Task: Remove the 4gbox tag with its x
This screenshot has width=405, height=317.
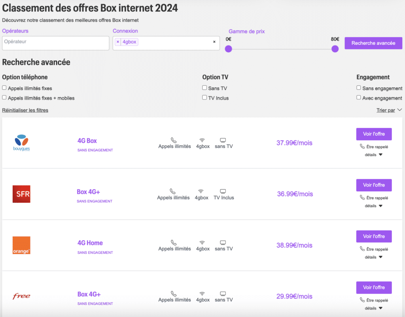Action: [x=118, y=42]
